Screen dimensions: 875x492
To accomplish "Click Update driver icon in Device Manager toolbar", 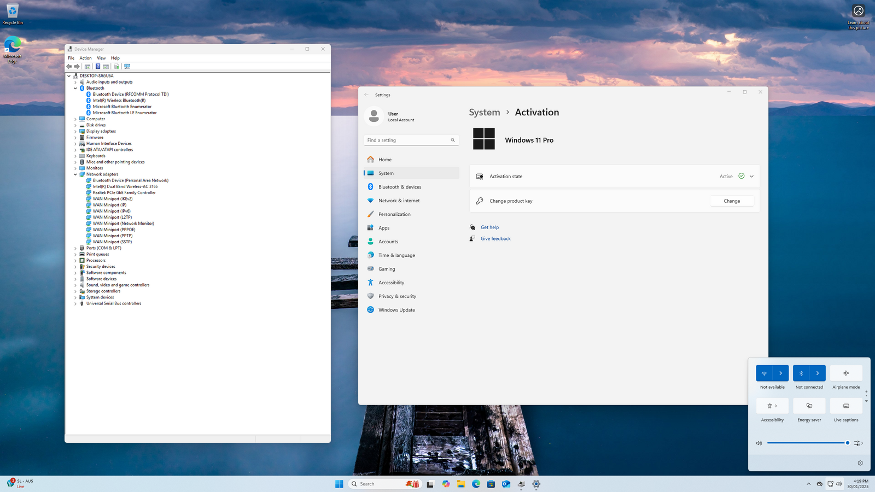I will coord(116,66).
